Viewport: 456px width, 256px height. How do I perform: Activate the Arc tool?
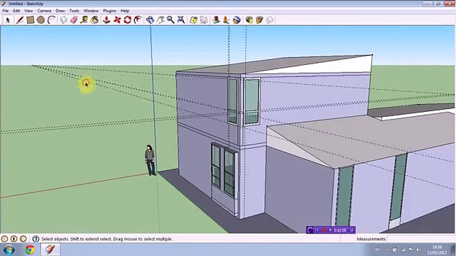51,20
